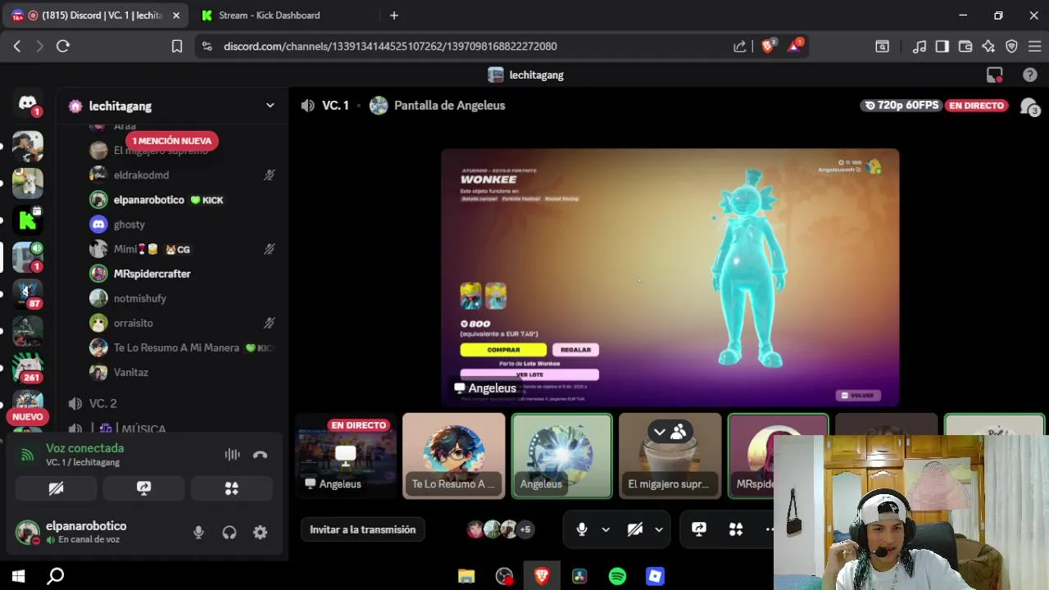The image size is (1049, 590).
Task: Open camera options dropdown arrow
Action: tap(658, 529)
